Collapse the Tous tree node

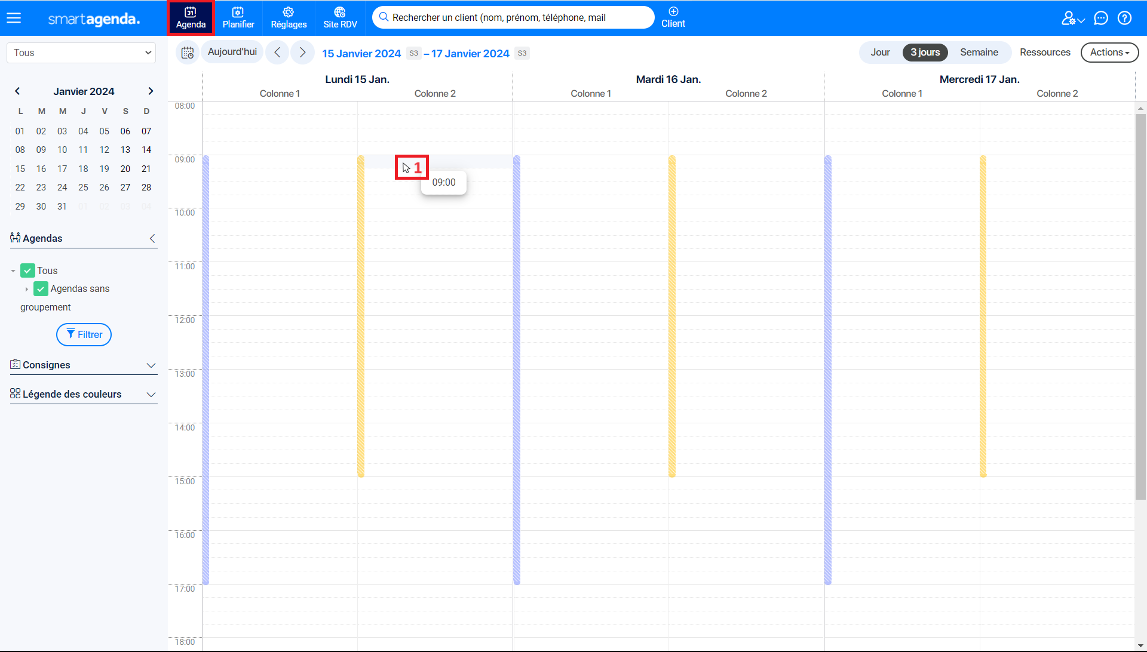click(13, 271)
